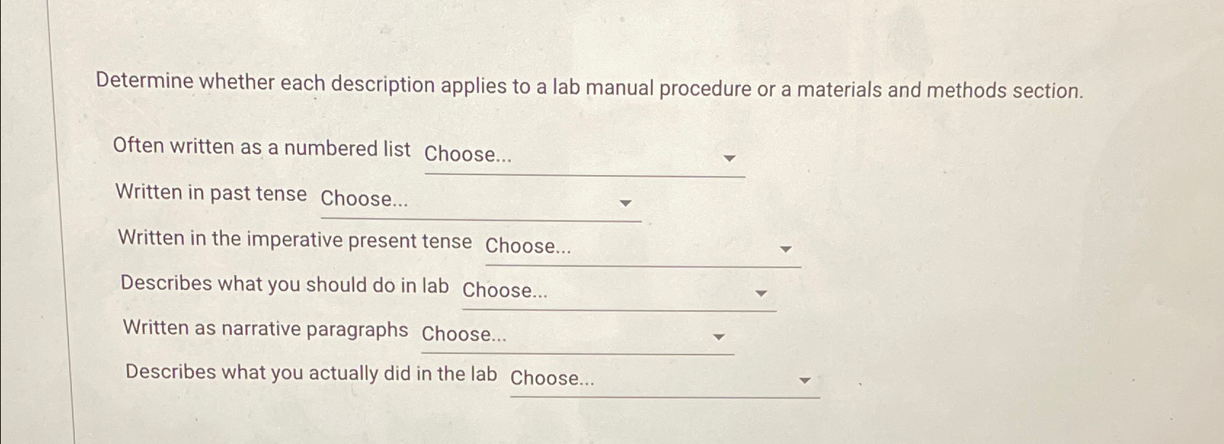This screenshot has height=444, width=1224.
Task: Click the arrow beside the imperative tense Choose field
Action: (787, 250)
